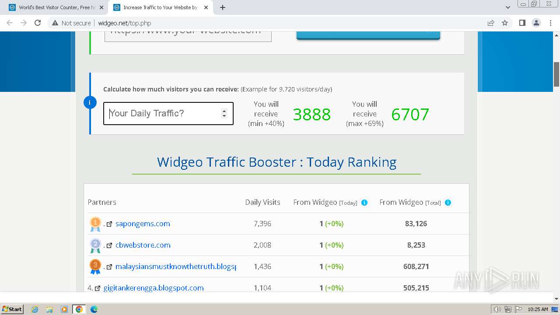
Task: Click the browser back arrow
Action: coord(10,23)
